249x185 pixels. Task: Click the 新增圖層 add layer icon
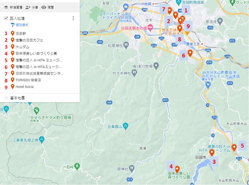(x=6, y=7)
